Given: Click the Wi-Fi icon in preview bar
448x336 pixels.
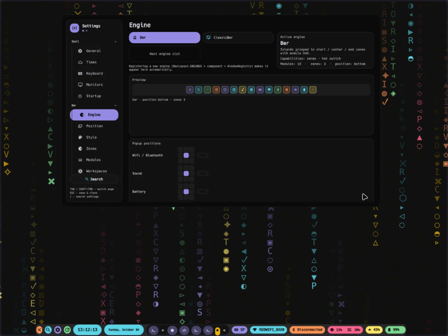Looking at the screenshot, I should (269, 90).
